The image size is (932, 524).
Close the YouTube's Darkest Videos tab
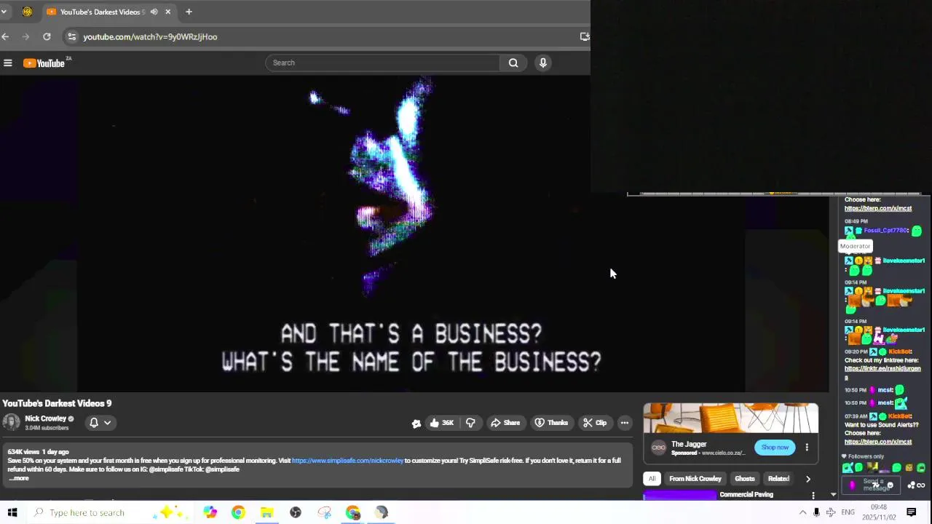[x=167, y=12]
